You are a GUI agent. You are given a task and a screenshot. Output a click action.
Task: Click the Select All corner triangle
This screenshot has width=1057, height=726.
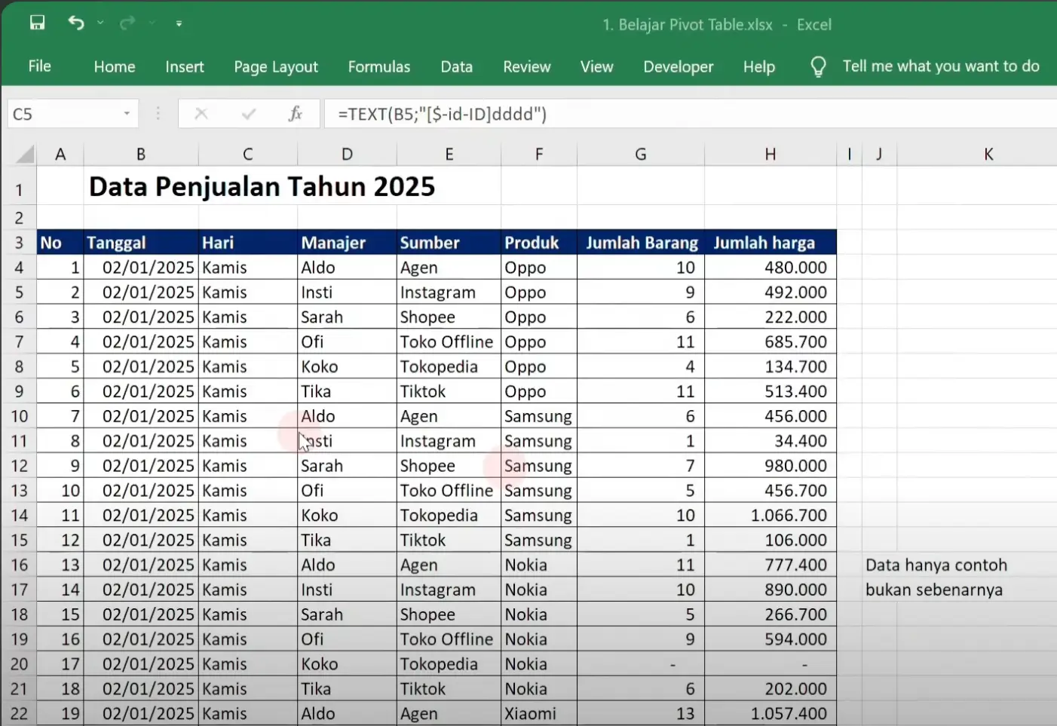pyautogui.click(x=25, y=154)
